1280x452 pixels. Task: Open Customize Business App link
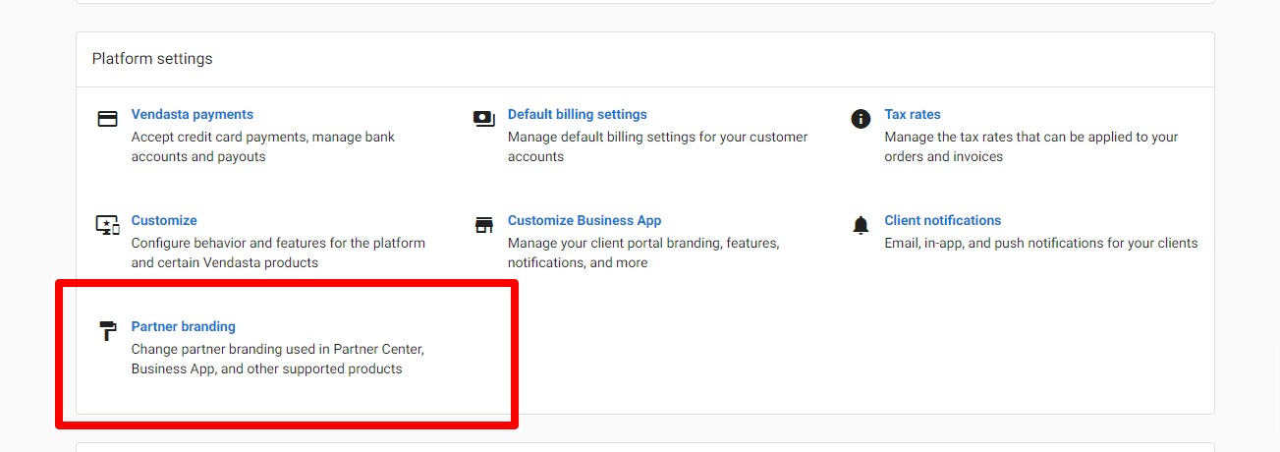[584, 220]
